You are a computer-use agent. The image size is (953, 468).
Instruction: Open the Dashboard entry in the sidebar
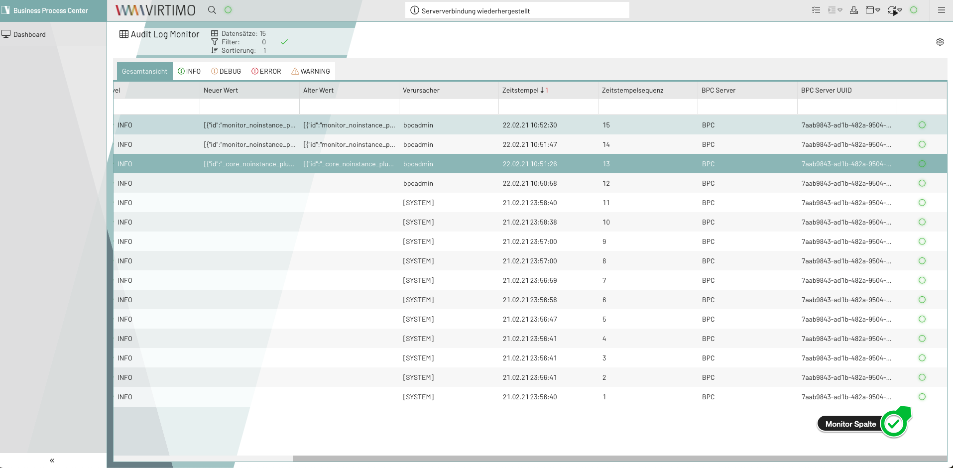(x=30, y=34)
